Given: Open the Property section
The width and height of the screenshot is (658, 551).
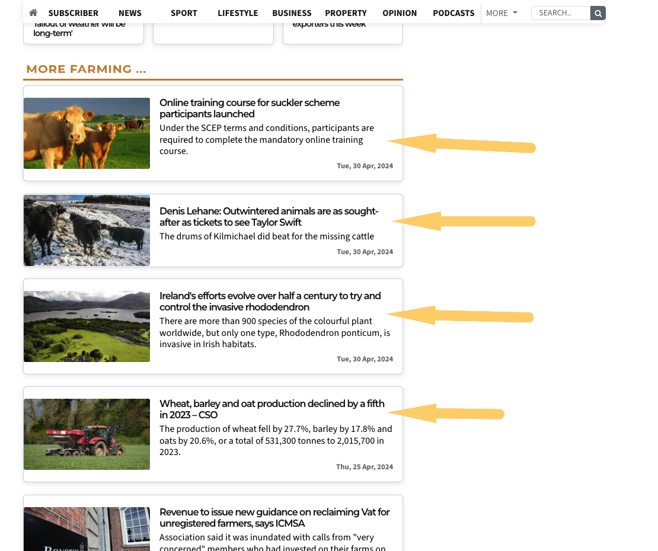Looking at the screenshot, I should (346, 13).
